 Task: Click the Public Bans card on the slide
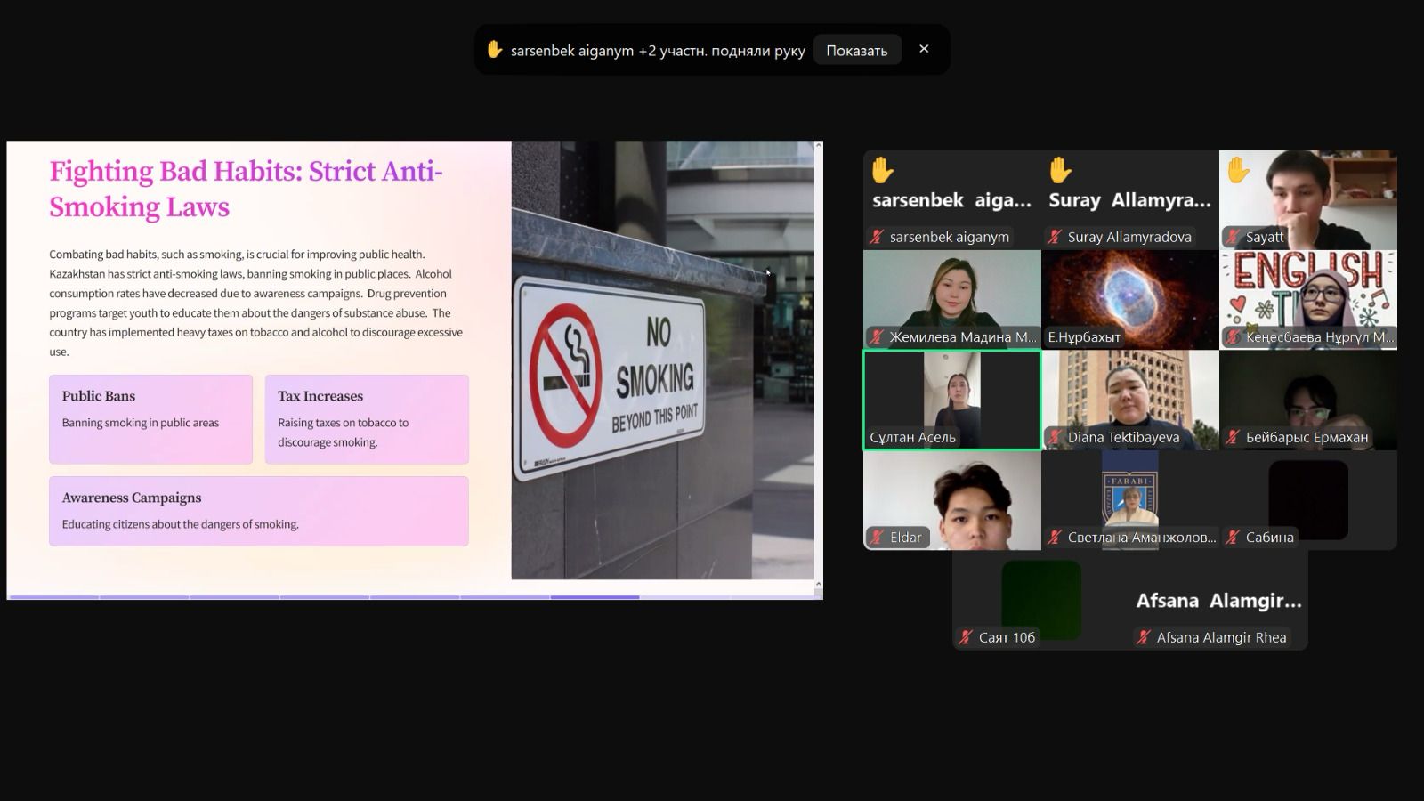point(150,419)
